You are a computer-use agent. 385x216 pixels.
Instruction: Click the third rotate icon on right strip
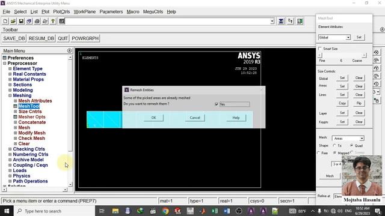[377, 68]
